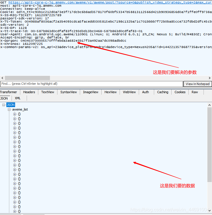Click the Connection keep-alive header line
This screenshot has height=215, width=212.
pyautogui.click(x=23, y=9)
